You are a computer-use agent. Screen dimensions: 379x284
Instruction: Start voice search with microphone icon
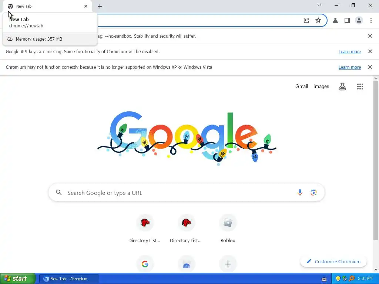point(300,192)
